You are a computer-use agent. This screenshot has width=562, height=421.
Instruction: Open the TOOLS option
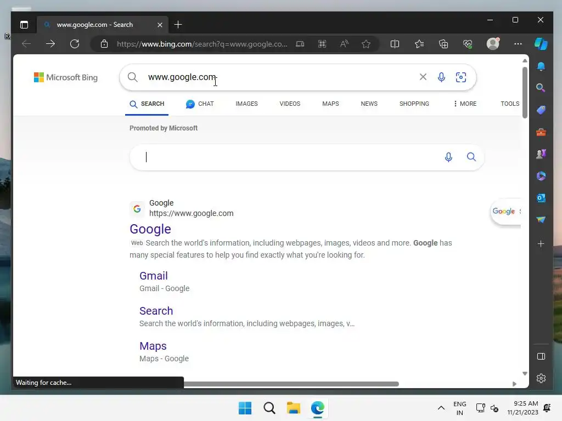click(510, 104)
